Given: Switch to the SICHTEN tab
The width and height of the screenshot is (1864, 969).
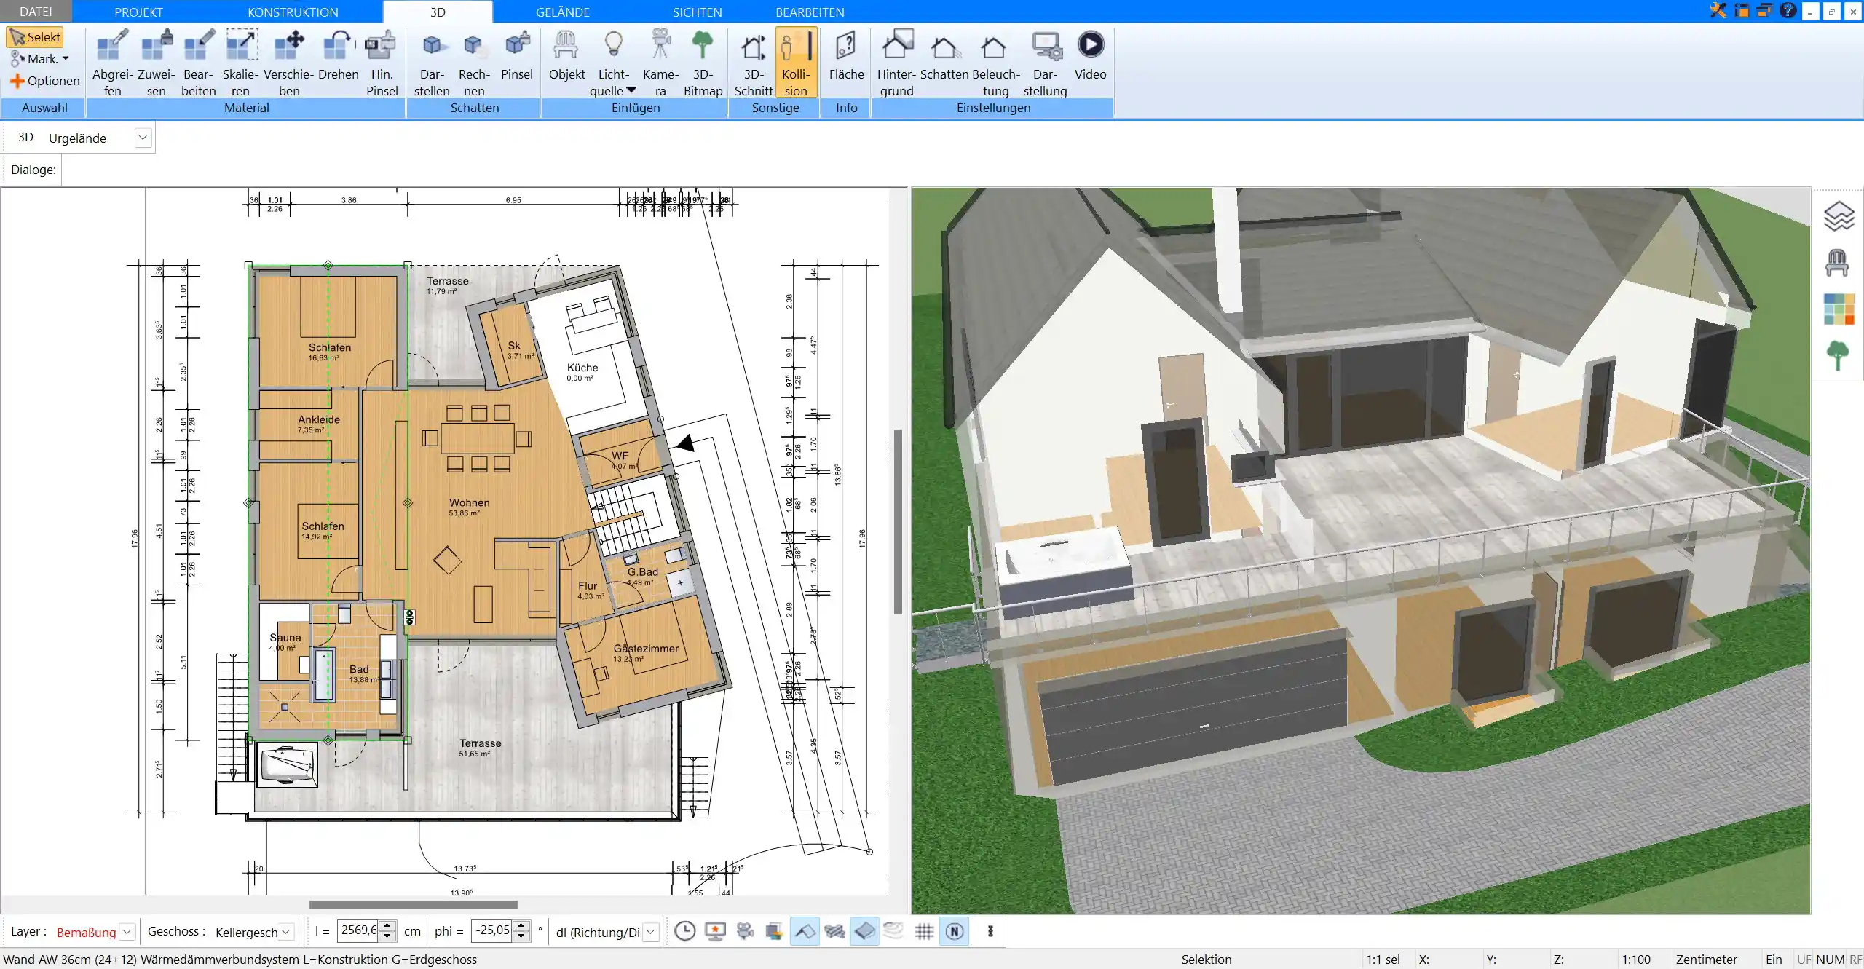Looking at the screenshot, I should (697, 12).
